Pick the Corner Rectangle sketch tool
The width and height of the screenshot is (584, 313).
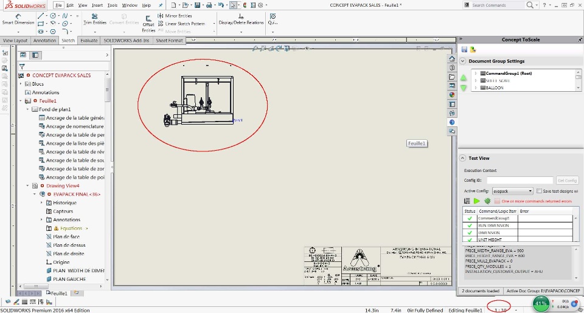41,24
